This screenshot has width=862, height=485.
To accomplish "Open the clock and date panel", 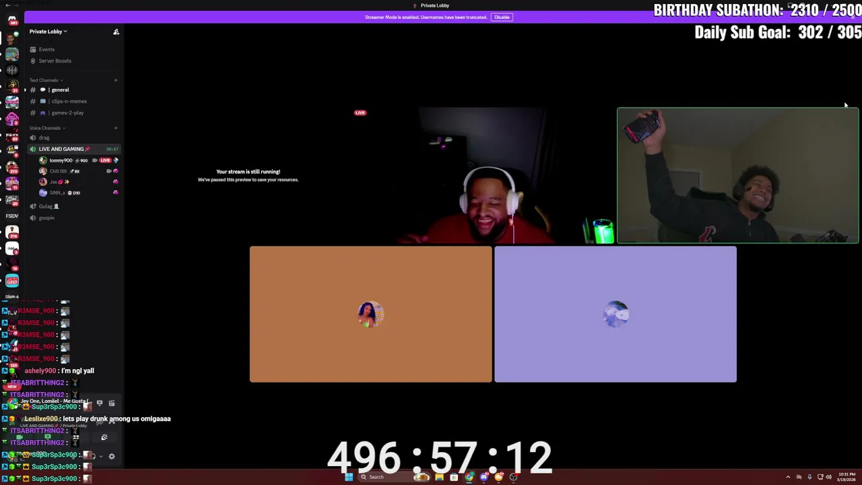I will click(x=847, y=477).
